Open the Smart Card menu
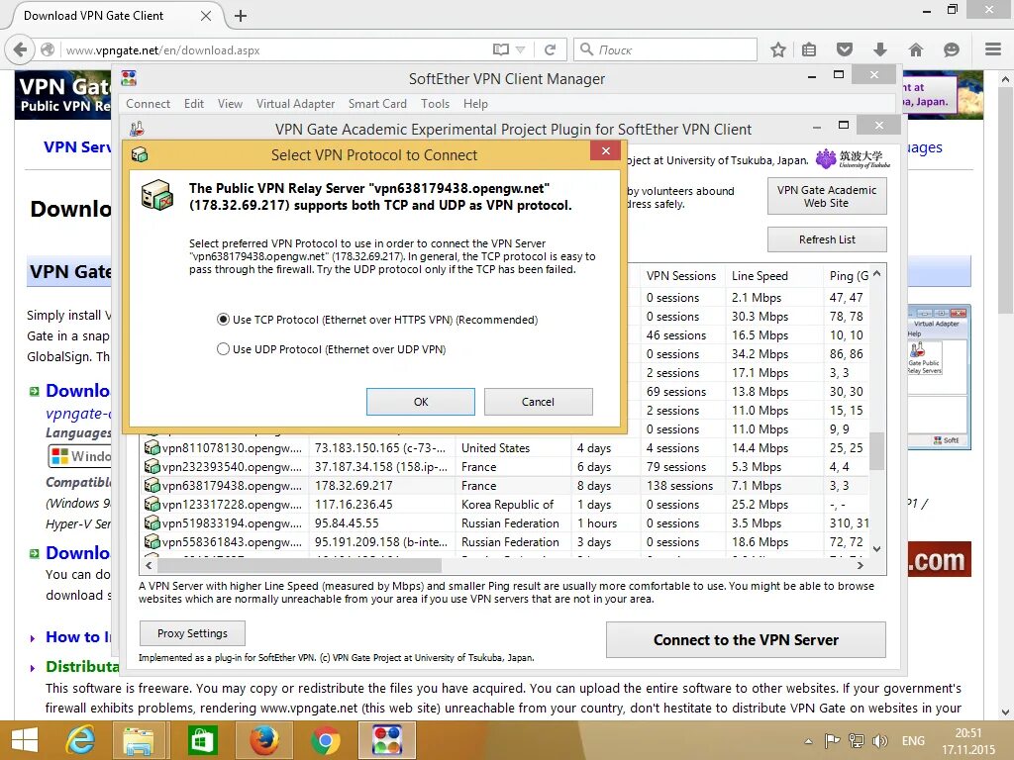The image size is (1014, 760). click(377, 103)
